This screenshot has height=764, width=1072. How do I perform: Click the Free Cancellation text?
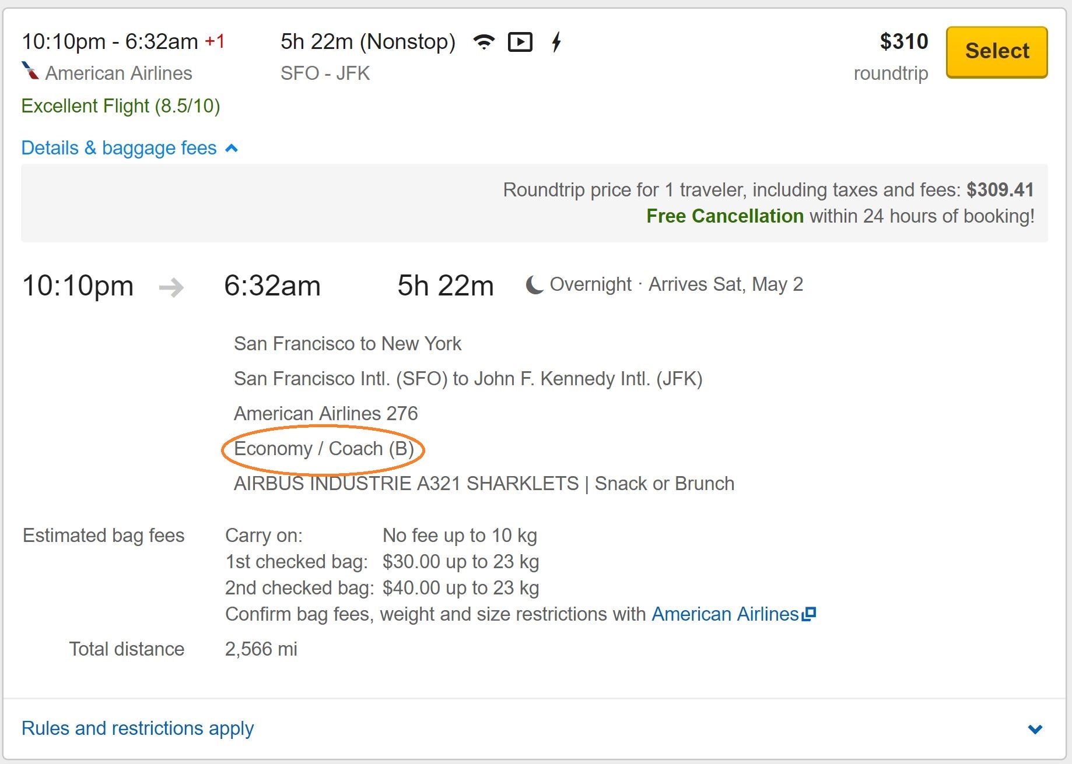(725, 216)
